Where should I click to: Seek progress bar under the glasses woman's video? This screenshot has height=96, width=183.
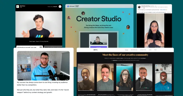[x=125, y=90]
